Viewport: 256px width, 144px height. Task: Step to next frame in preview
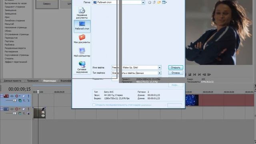[209, 74]
